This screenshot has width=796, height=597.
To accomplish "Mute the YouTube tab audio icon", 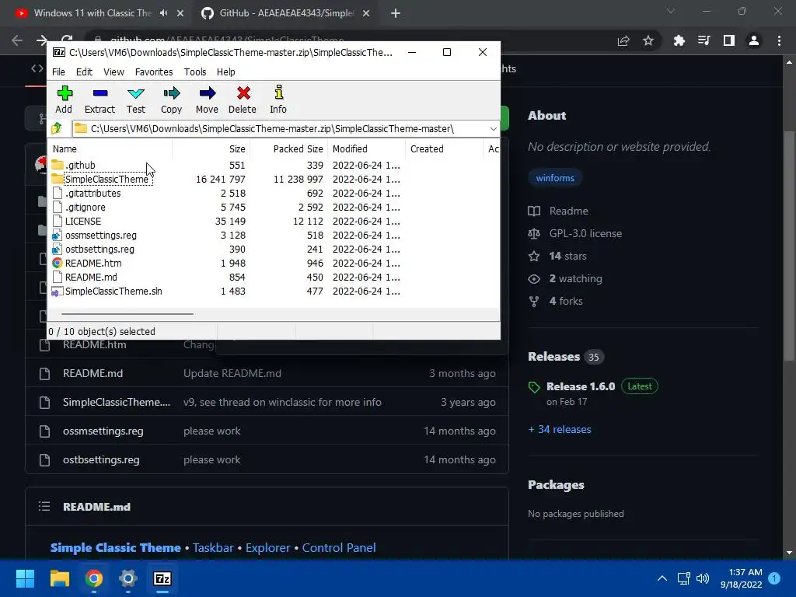I will pyautogui.click(x=163, y=13).
